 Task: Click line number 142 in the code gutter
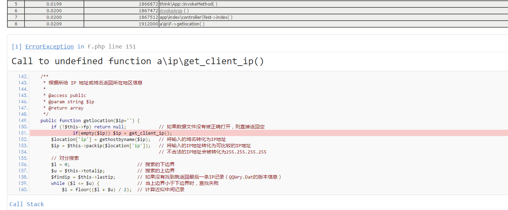click(23, 76)
